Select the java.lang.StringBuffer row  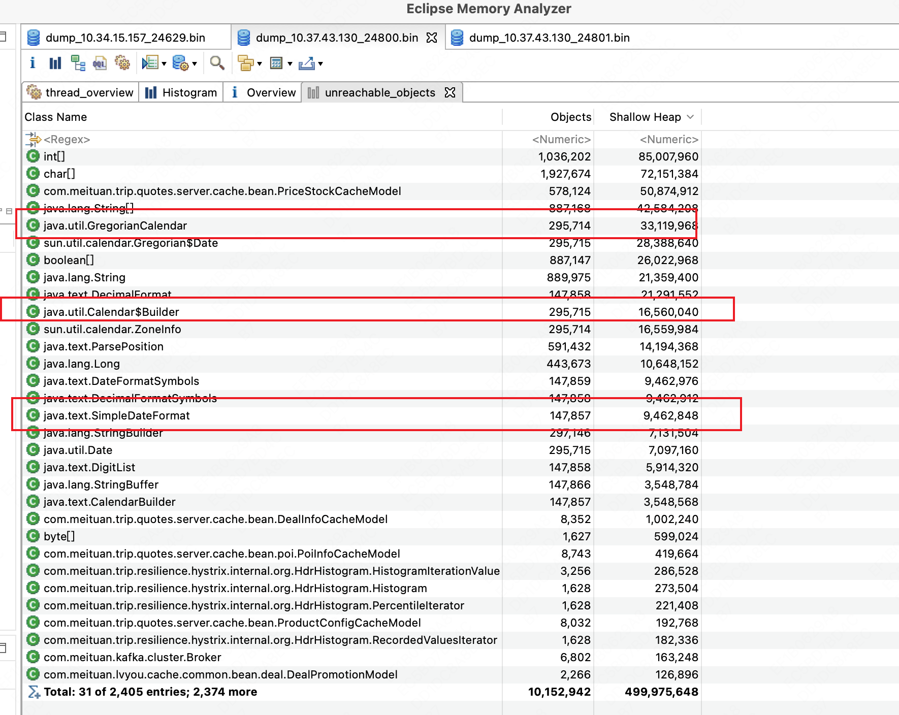362,484
